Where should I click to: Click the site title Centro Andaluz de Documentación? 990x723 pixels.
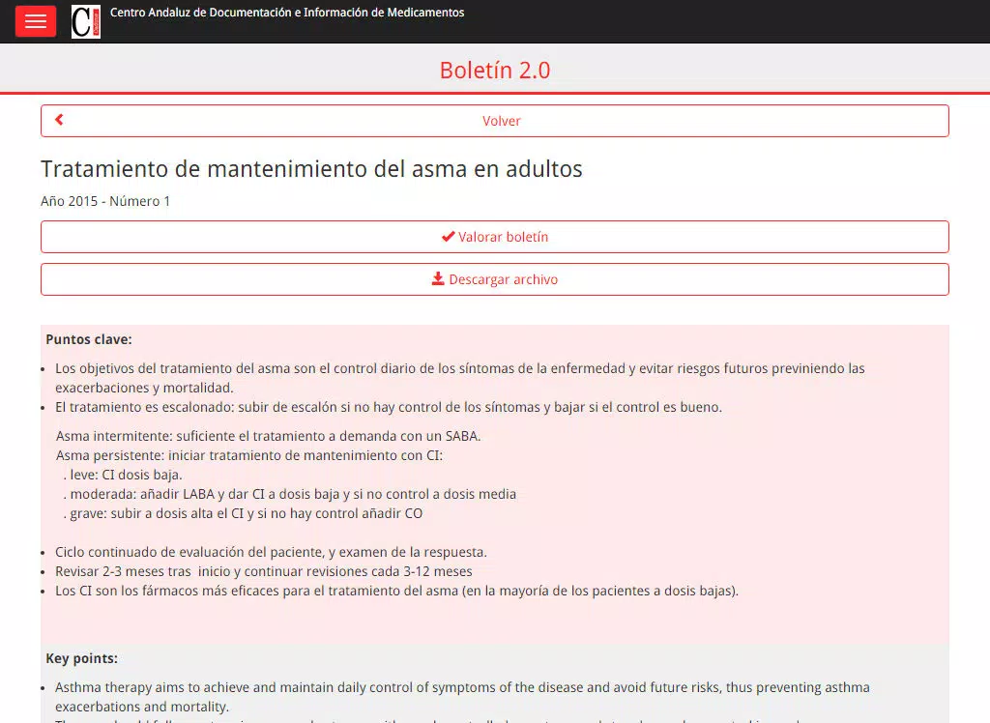[x=287, y=13]
